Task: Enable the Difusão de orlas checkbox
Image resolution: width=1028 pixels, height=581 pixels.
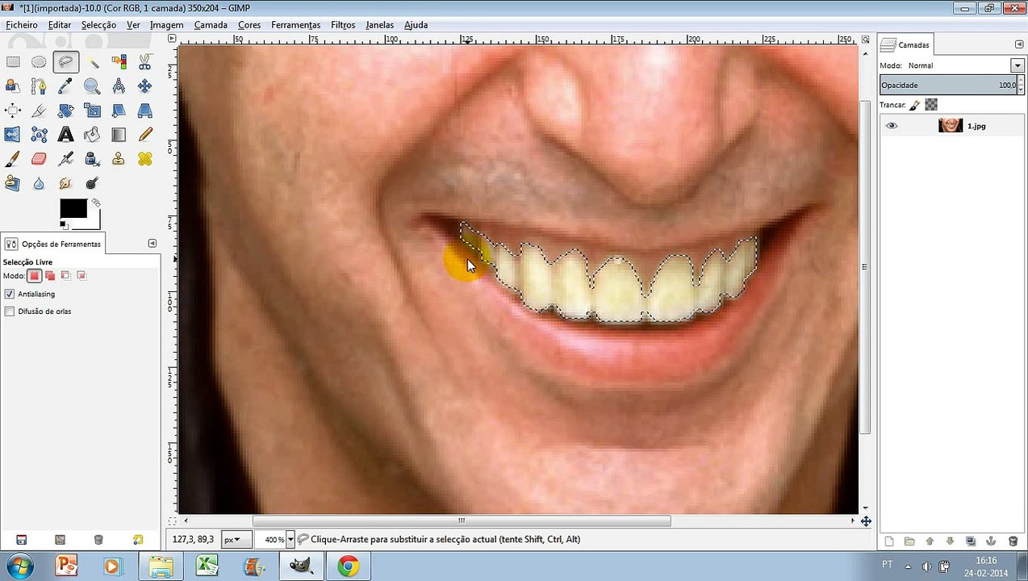Action: [x=10, y=311]
